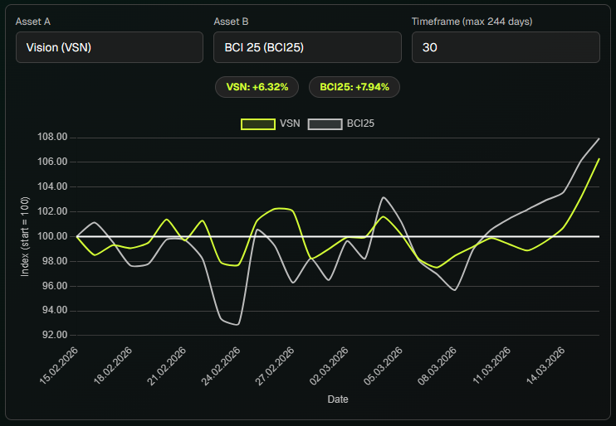Click the 24.02.2026 date label

click(x=221, y=365)
